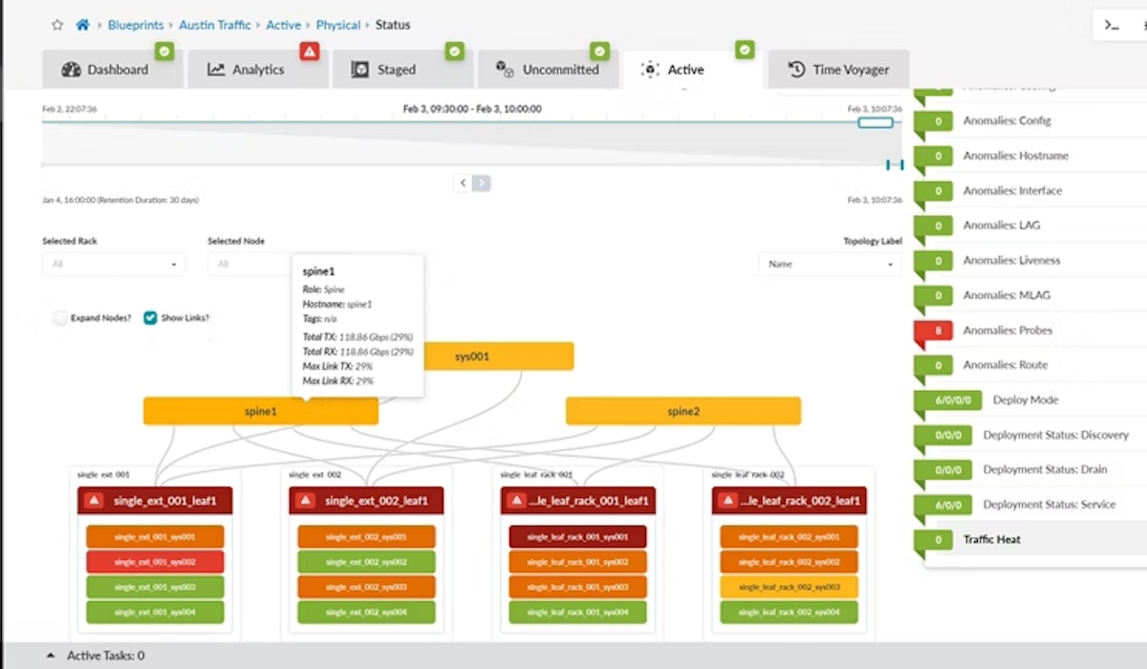Click the Anomalies: Probes status row

pyautogui.click(x=1007, y=331)
